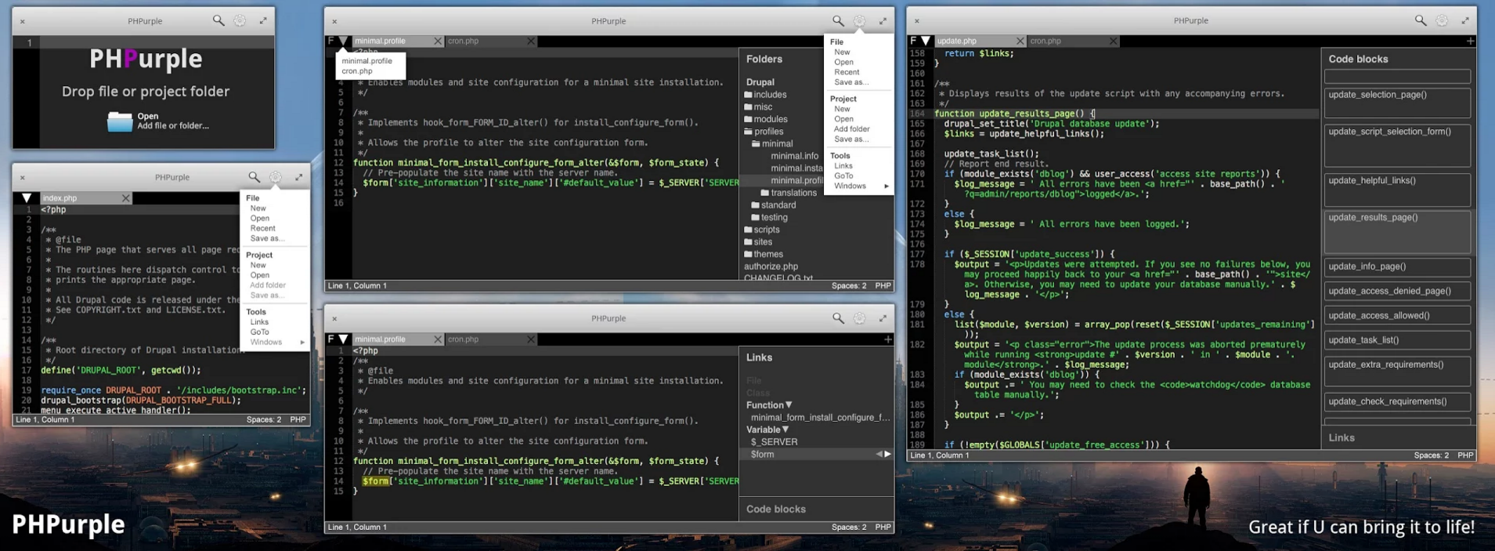Expand the Code blocks section in the Links window
Screen dimensions: 1495x551
tap(776, 509)
